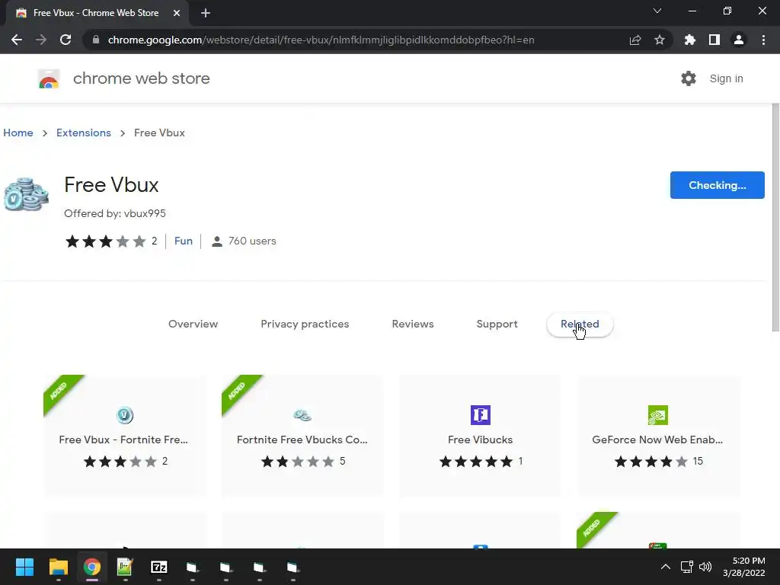Screen dimensions: 780x585
Task: Click the Chrome Web Store logo
Action: (x=49, y=78)
